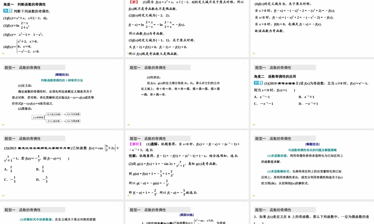Click the 【解析】 label
The image size is (374, 224).
135,144
